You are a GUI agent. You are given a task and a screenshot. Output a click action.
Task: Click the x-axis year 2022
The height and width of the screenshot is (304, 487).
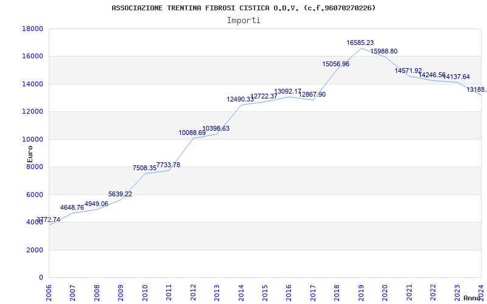tap(433, 292)
